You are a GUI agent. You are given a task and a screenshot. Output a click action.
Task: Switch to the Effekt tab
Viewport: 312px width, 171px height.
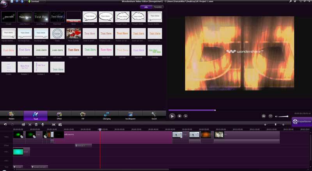(x=59, y=116)
